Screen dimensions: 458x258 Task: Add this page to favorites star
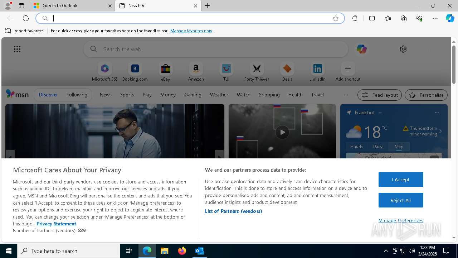click(x=336, y=18)
